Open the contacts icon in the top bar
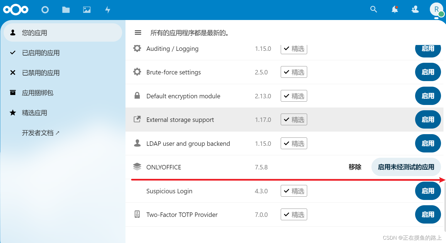The height and width of the screenshot is (243, 446). 415,9
